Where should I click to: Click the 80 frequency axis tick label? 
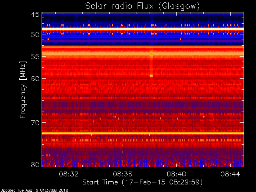(35, 164)
